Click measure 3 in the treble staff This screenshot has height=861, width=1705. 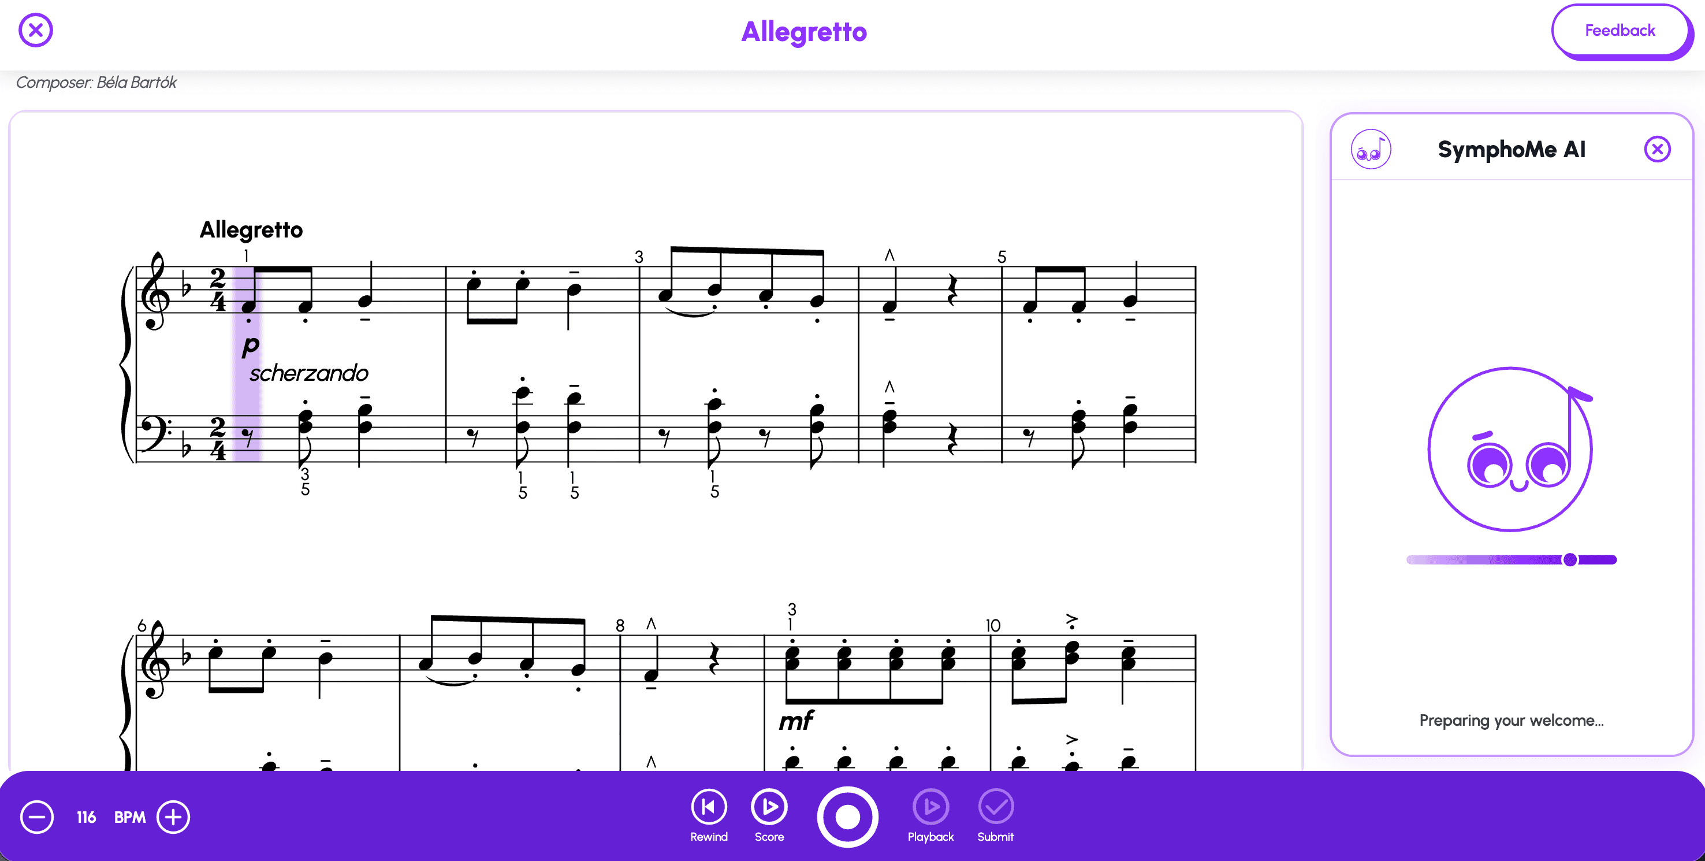pos(749,289)
